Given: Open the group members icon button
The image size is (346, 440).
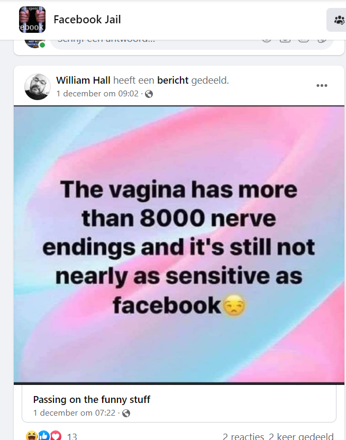Looking at the screenshot, I should point(339,20).
